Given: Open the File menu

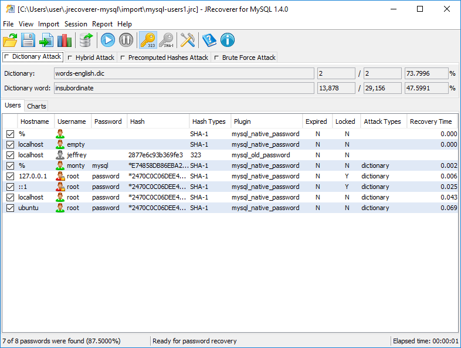Looking at the screenshot, I should 8,24.
